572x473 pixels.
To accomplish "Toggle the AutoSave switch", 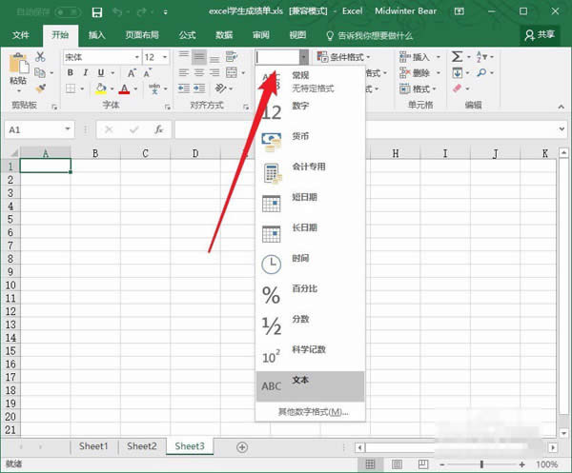I will (x=68, y=11).
